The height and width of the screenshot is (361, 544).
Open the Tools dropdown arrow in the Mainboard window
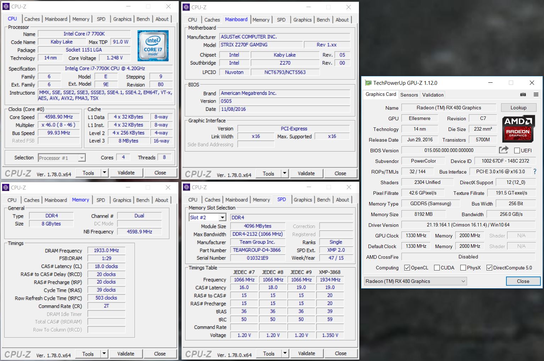[284, 174]
